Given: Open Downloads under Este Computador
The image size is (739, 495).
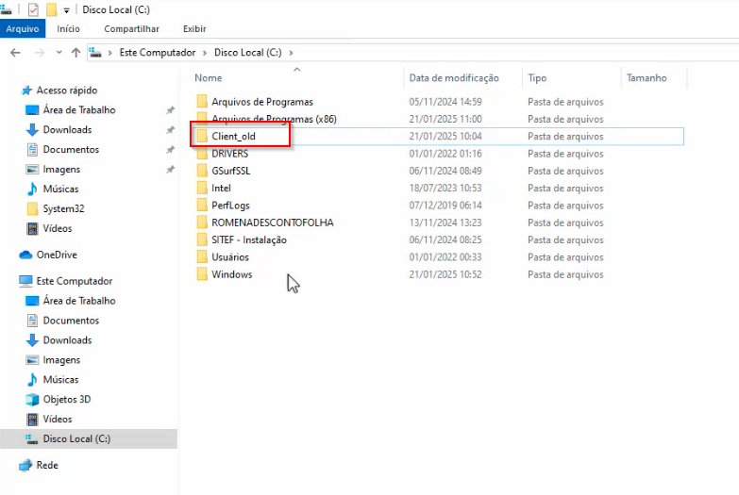Looking at the screenshot, I should tap(67, 340).
